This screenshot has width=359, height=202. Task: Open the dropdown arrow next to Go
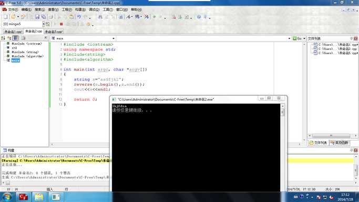point(304,38)
